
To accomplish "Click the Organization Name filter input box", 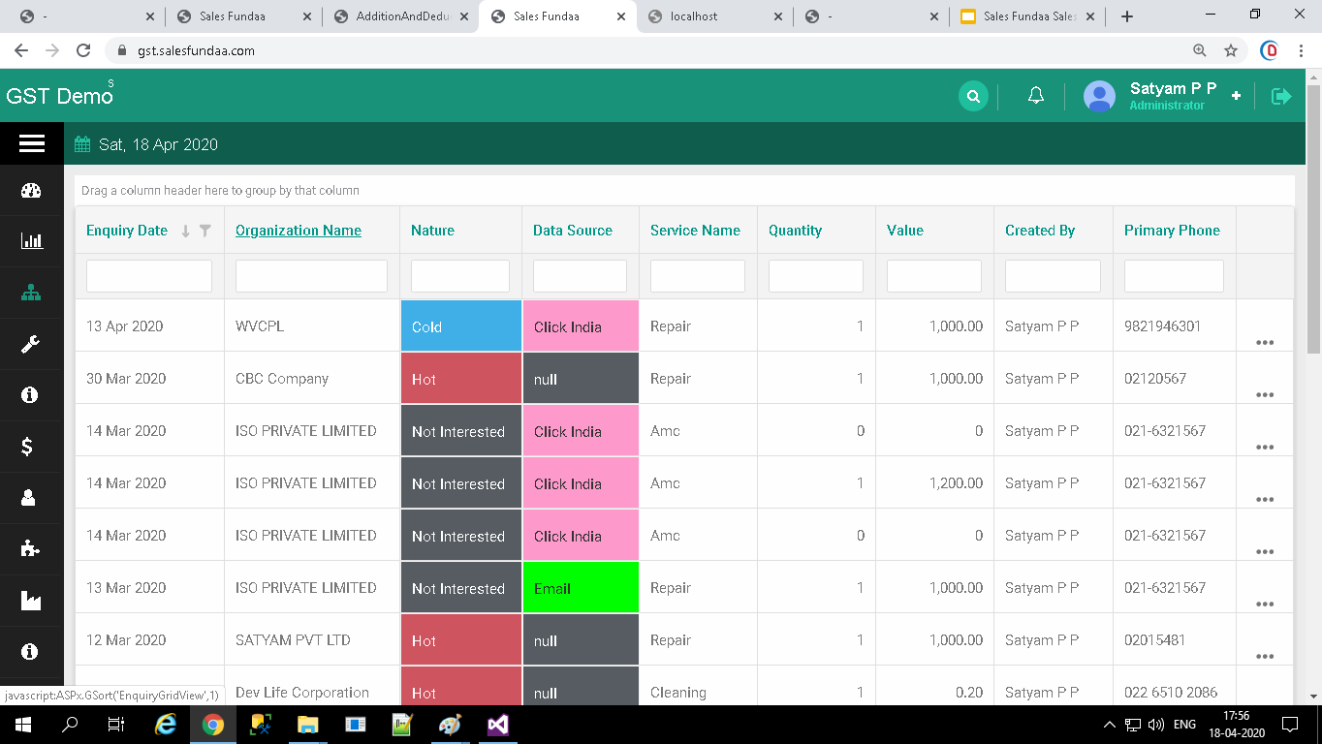I will (311, 276).
